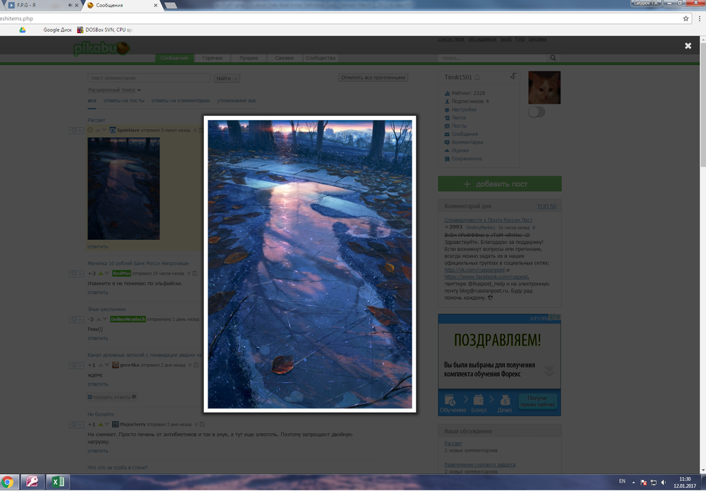Select the упоминания вас filter
Image resolution: width=706 pixels, height=491 pixels.
pyautogui.click(x=237, y=100)
